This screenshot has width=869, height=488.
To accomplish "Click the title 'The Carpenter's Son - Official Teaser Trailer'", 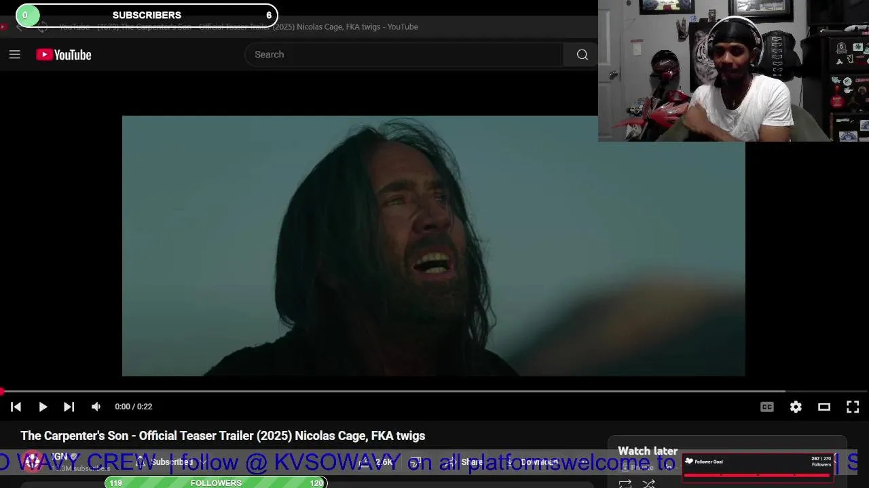I will click(x=223, y=436).
